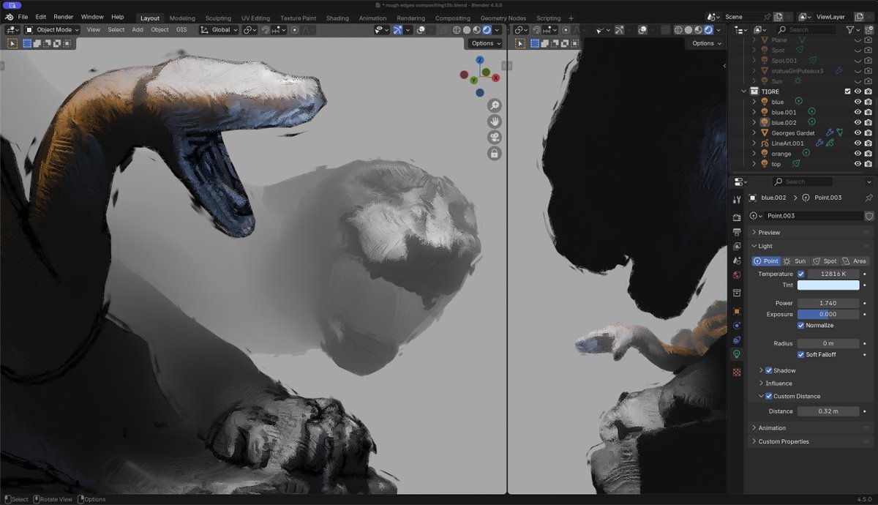Open the Object Constraints properties tab
Image resolution: width=878 pixels, height=505 pixels.
[x=737, y=340]
